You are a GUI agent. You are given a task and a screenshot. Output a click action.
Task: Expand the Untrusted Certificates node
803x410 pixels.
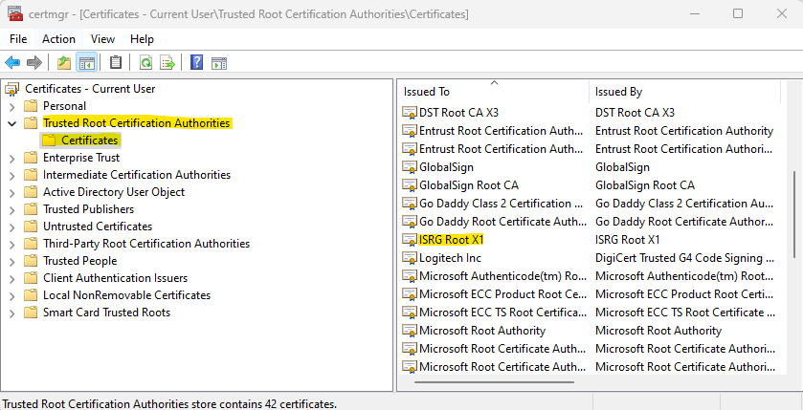(x=11, y=227)
